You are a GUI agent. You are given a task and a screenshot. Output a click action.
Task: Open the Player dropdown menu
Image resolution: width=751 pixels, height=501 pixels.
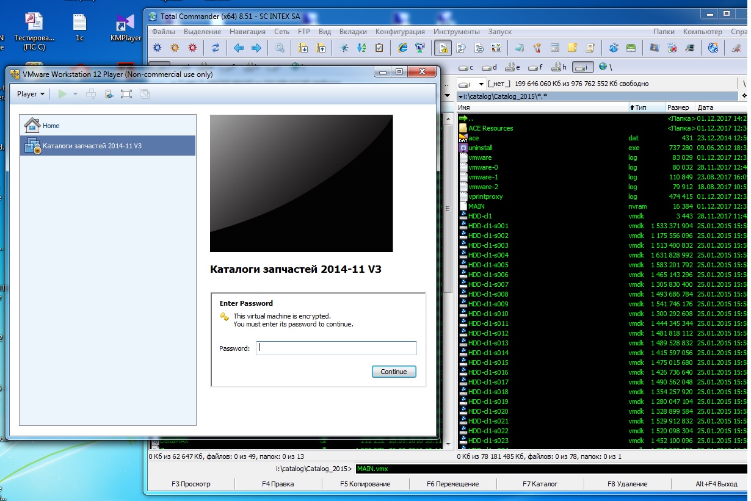[31, 94]
